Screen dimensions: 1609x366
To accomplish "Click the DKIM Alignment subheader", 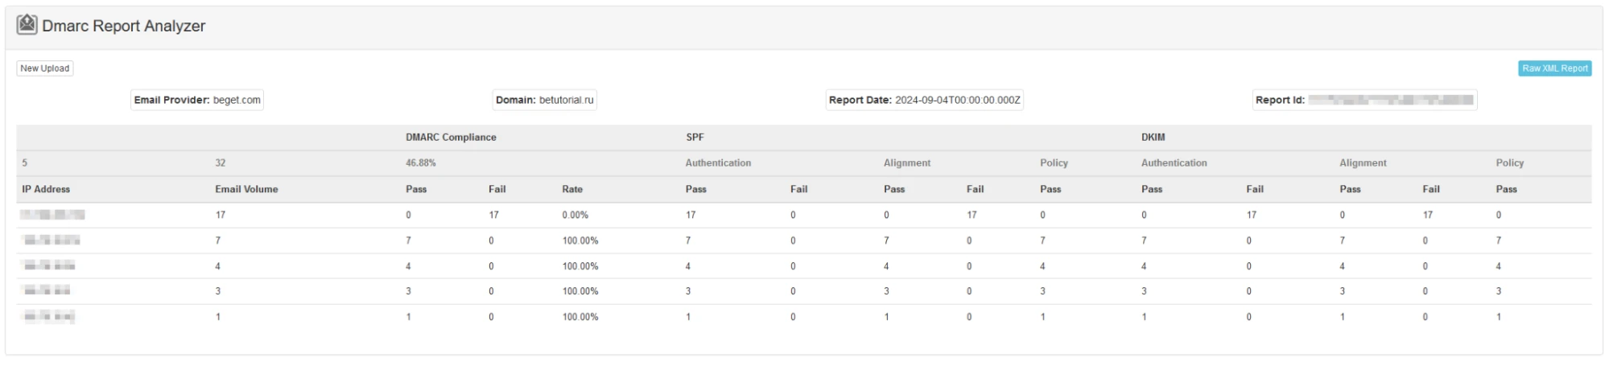I will [1363, 162].
